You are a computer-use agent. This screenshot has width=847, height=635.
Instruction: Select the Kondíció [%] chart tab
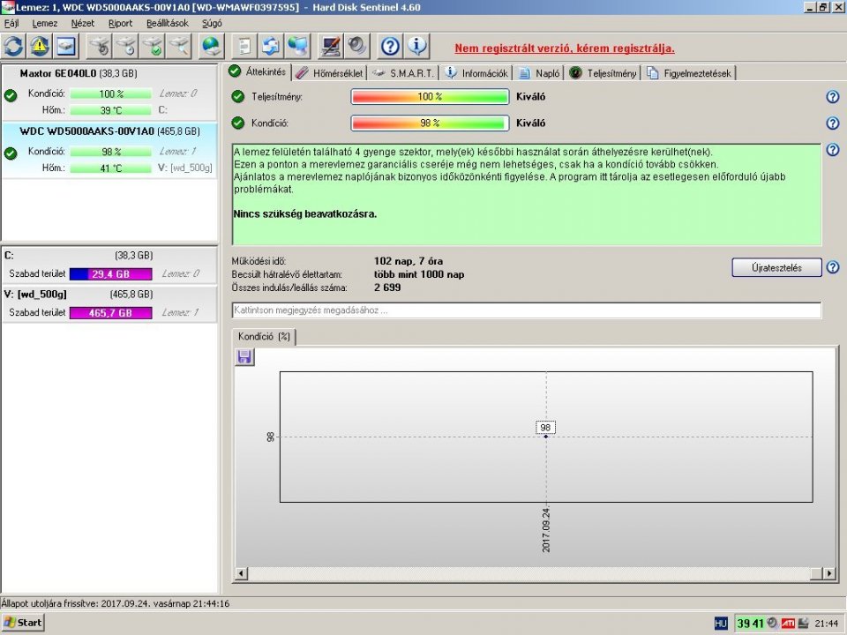pyautogui.click(x=264, y=336)
